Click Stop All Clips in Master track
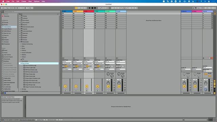Screen dimensions: 217x122 click(203, 58)
